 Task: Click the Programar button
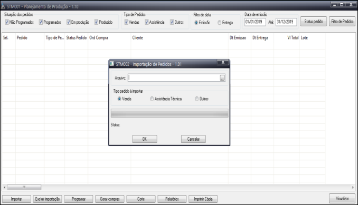79,199
